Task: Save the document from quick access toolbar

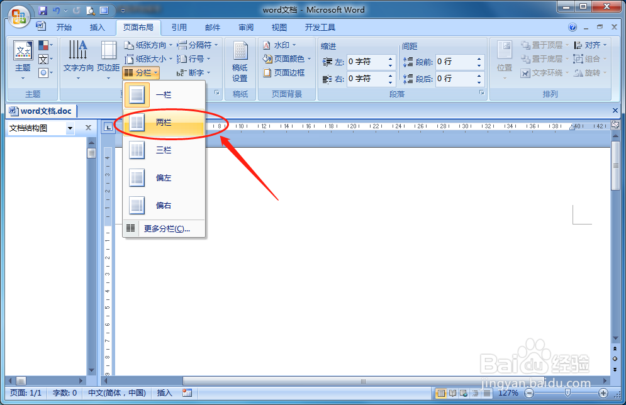Action: click(42, 10)
